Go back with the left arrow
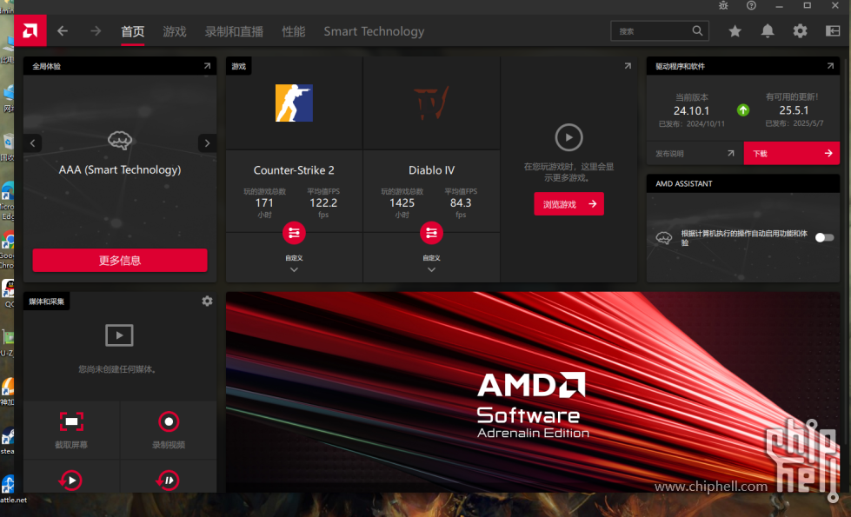This screenshot has height=517, width=851. point(63,31)
